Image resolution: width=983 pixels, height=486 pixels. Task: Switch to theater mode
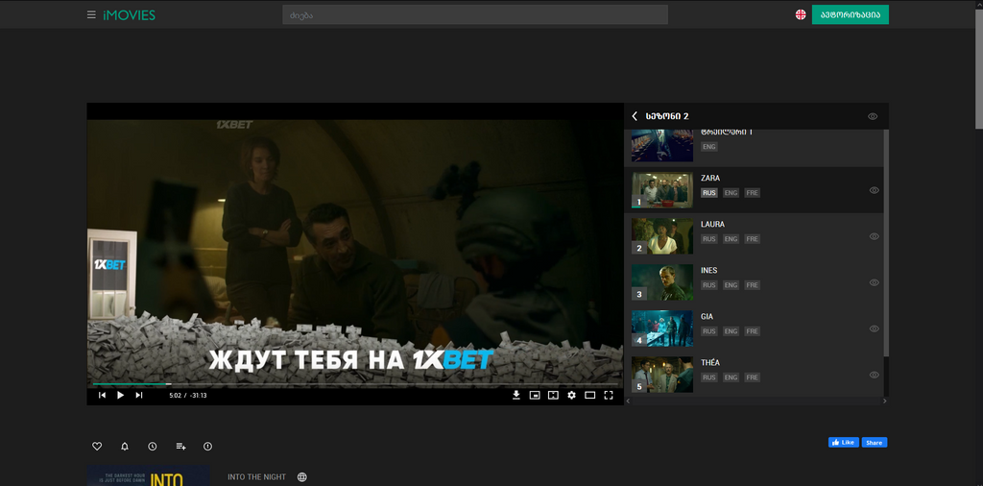[590, 395]
